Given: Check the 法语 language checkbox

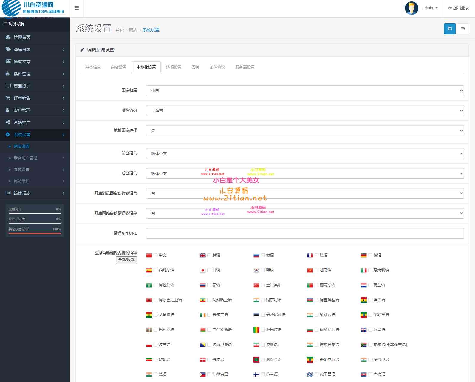Looking at the screenshot, I should [317, 255].
